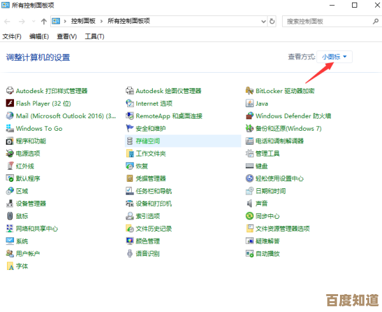Viewport: 382px width, 312px height.
Task: Expand the address bar history dropdown arrow
Action: 264,21
